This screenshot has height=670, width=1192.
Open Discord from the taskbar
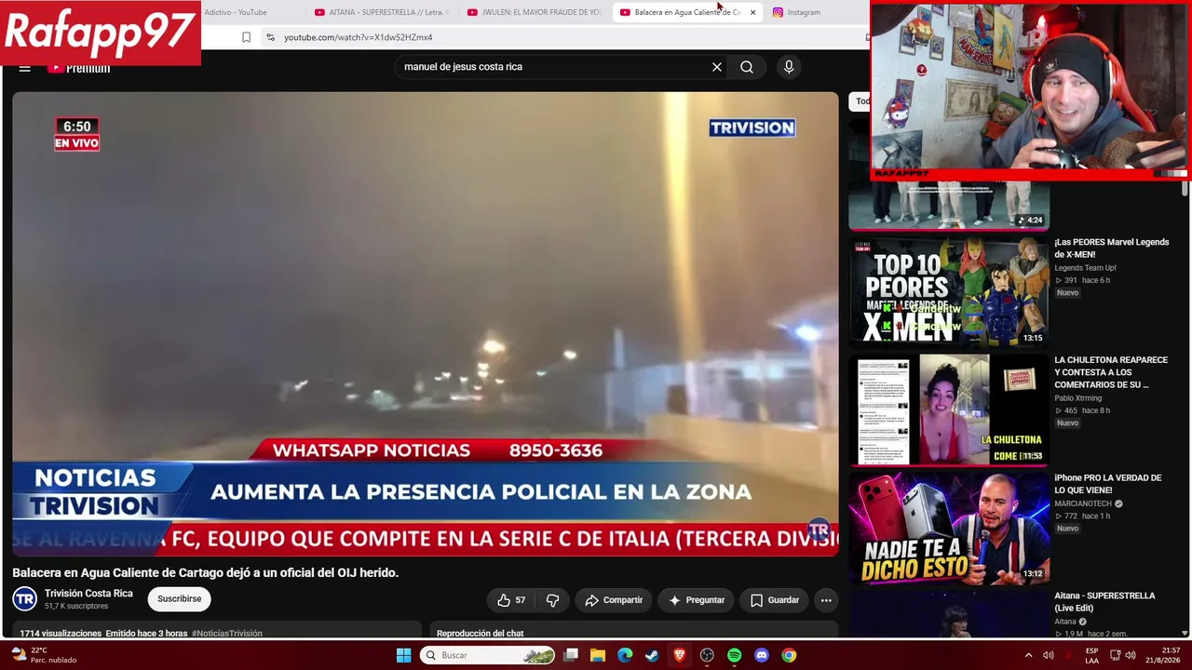tap(762, 655)
